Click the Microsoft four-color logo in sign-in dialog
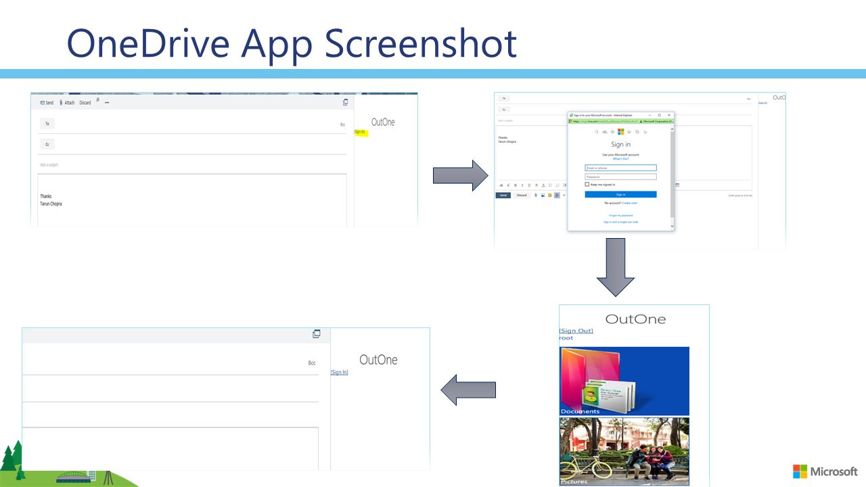866x487 pixels. click(620, 132)
